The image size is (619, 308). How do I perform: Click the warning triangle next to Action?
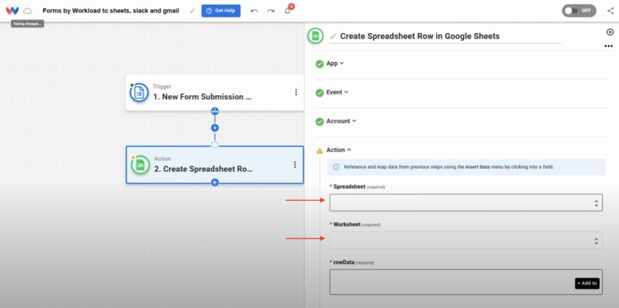tap(320, 151)
